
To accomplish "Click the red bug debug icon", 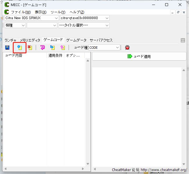I will tap(127, 47).
